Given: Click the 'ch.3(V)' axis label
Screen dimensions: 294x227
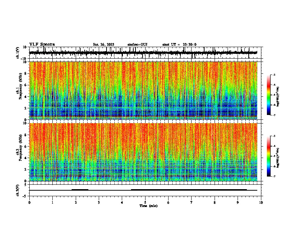Looking at the screenshot, I should pyautogui.click(x=18, y=191).
